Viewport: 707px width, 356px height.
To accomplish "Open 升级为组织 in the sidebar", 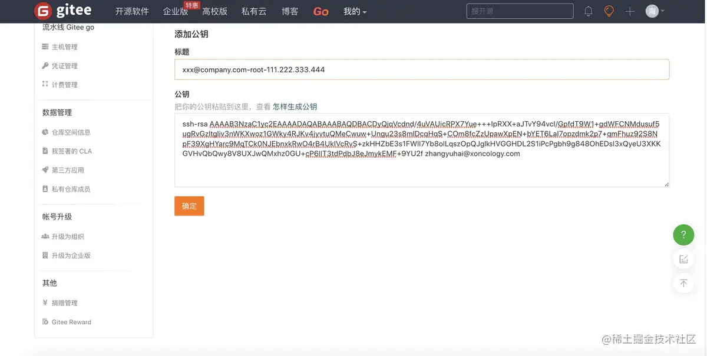I will (x=68, y=237).
